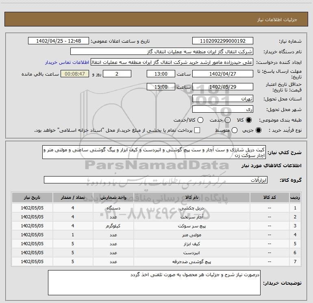
Task: Open the اطلاعات تماس خریدار link
Action: pos(67,62)
